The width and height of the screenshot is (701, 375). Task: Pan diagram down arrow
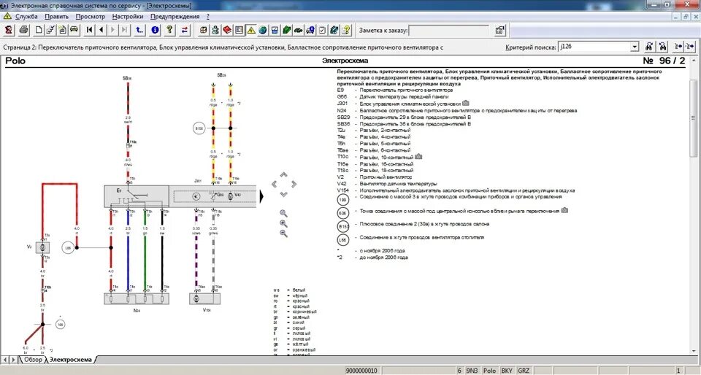coord(283,194)
